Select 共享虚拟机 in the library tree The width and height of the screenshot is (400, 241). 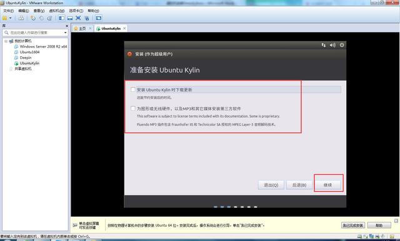click(x=23, y=69)
